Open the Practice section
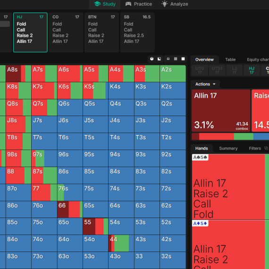This screenshot has height=269, width=269. pyautogui.click(x=139, y=4)
